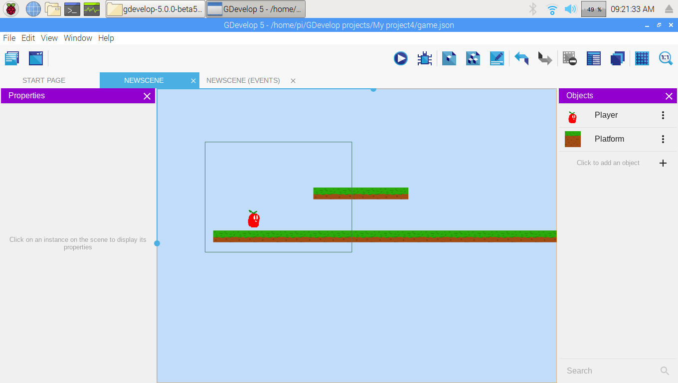Redo the last undone change
This screenshot has height=383, width=678.
(545, 58)
